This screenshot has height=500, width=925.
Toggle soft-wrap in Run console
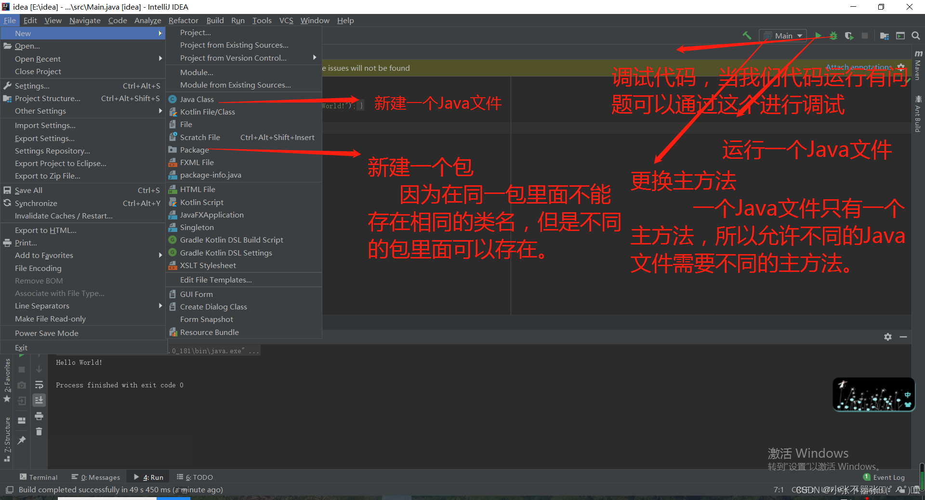tap(39, 385)
